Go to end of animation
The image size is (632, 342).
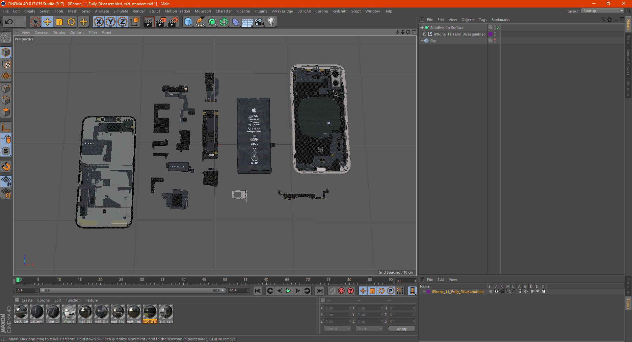coord(319,291)
